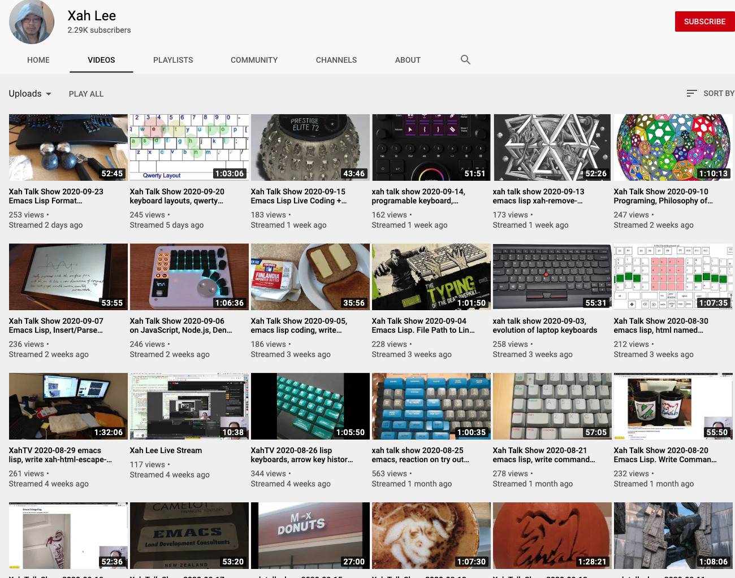Open the EMACS sign 53:20 thumbnail
The width and height of the screenshot is (735, 578).
click(189, 536)
